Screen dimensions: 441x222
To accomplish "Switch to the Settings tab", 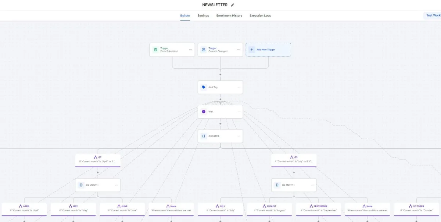I will [x=202, y=16].
